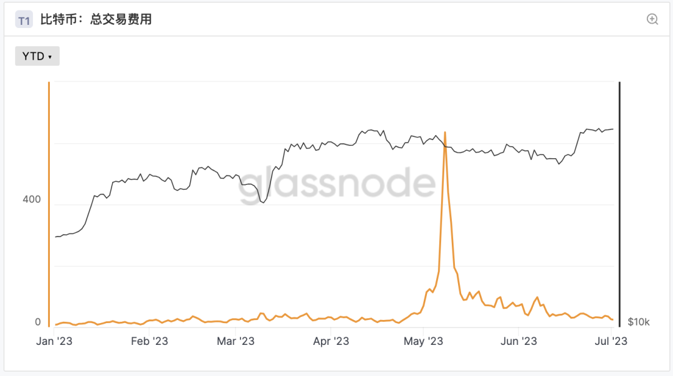This screenshot has width=673, height=376.
Task: Open the zoom-in magnifier icon
Action: pyautogui.click(x=652, y=19)
